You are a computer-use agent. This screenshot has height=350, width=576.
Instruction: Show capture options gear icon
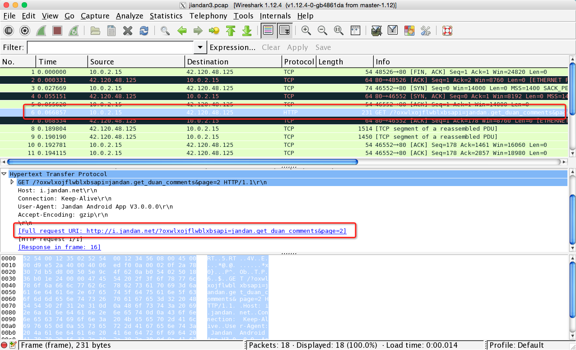[x=25, y=31]
